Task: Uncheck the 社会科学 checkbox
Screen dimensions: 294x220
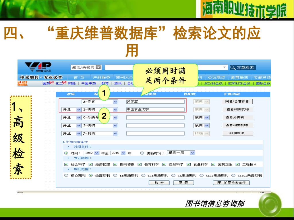Action: [66, 164]
